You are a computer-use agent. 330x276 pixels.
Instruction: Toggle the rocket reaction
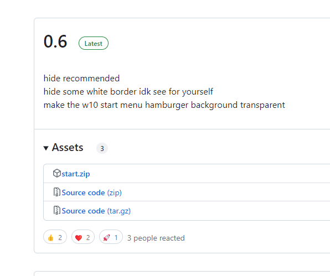point(111,237)
